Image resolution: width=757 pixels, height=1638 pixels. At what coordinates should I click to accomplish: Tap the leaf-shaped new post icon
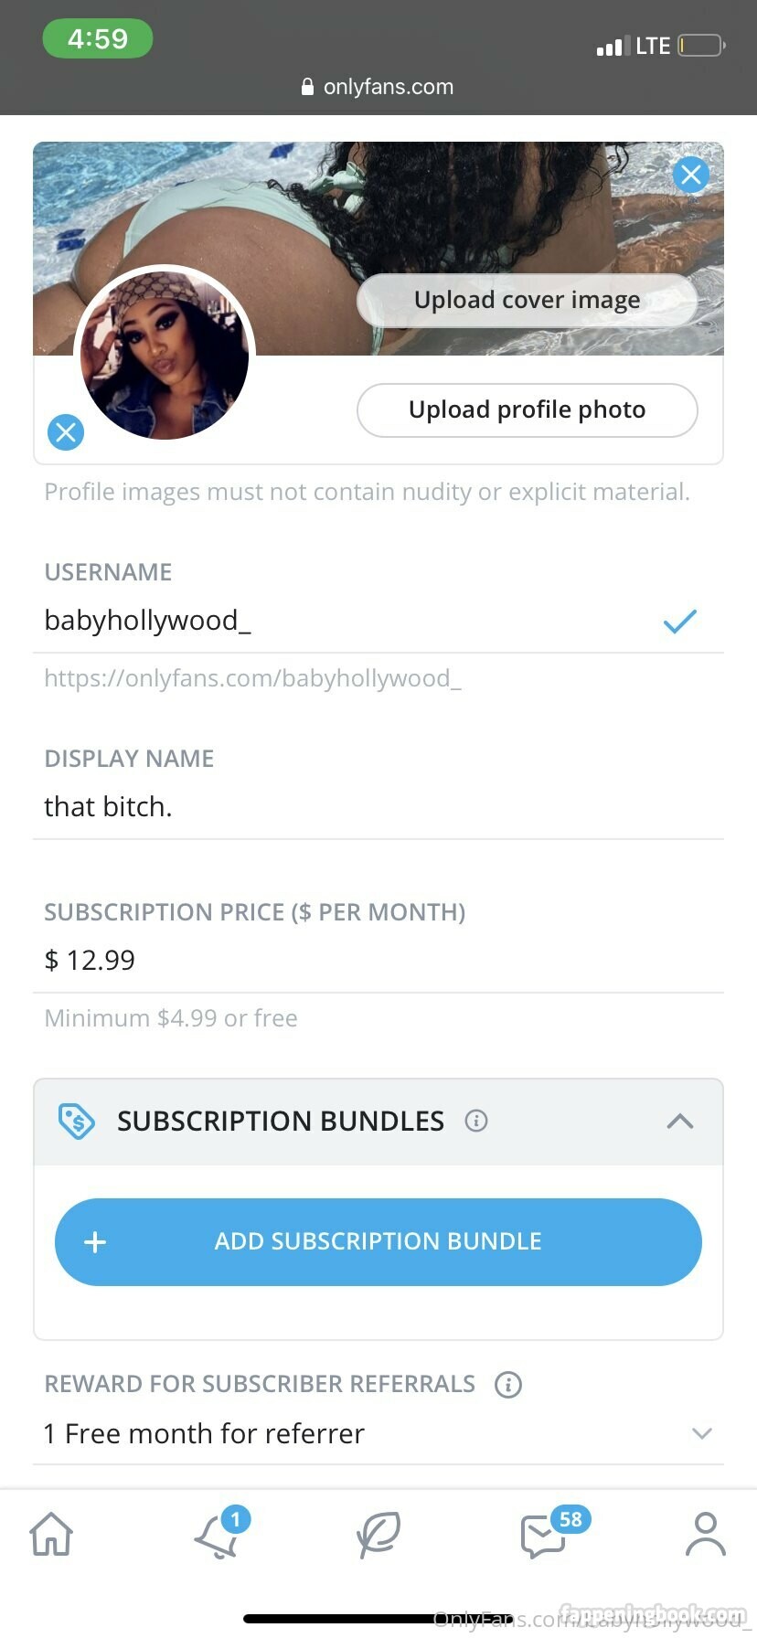[x=378, y=1534]
